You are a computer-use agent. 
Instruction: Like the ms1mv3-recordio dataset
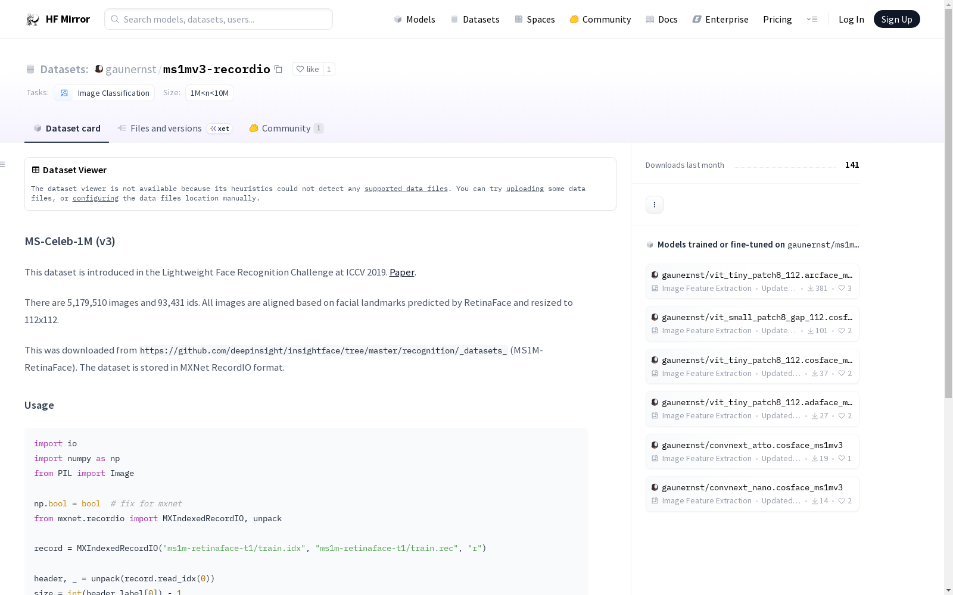click(307, 69)
